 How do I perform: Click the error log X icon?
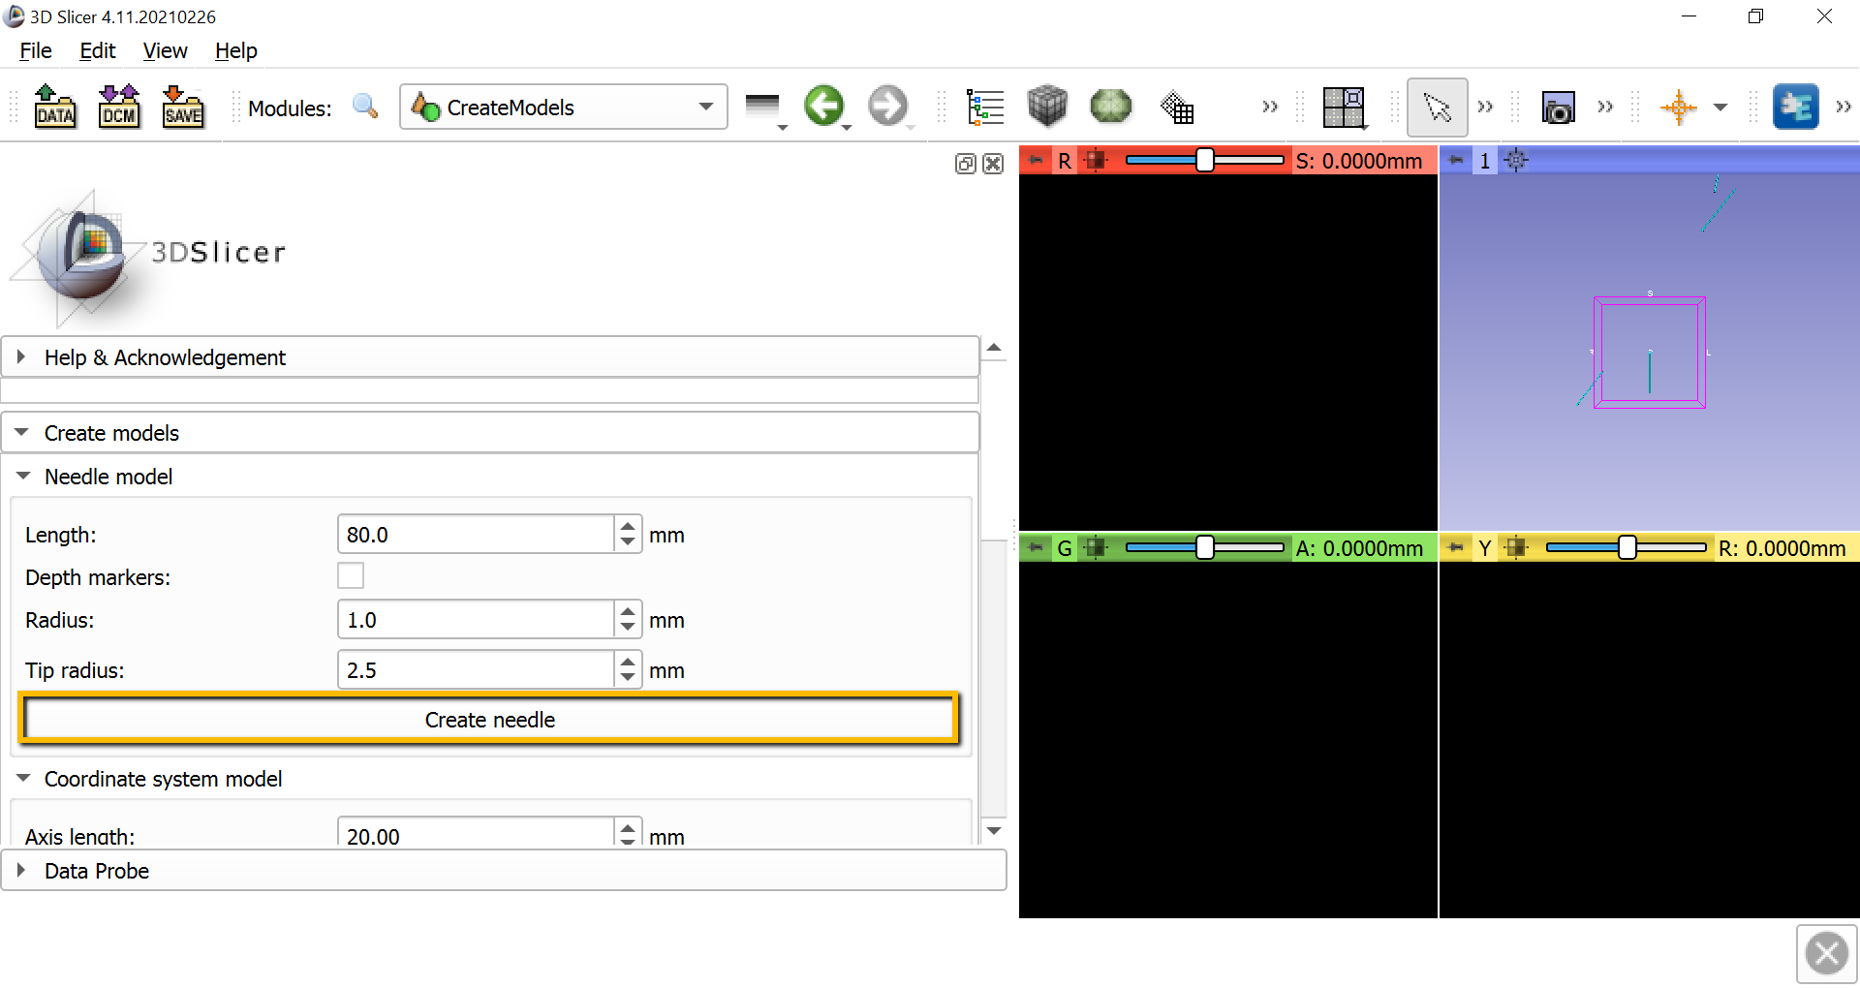tap(1827, 953)
